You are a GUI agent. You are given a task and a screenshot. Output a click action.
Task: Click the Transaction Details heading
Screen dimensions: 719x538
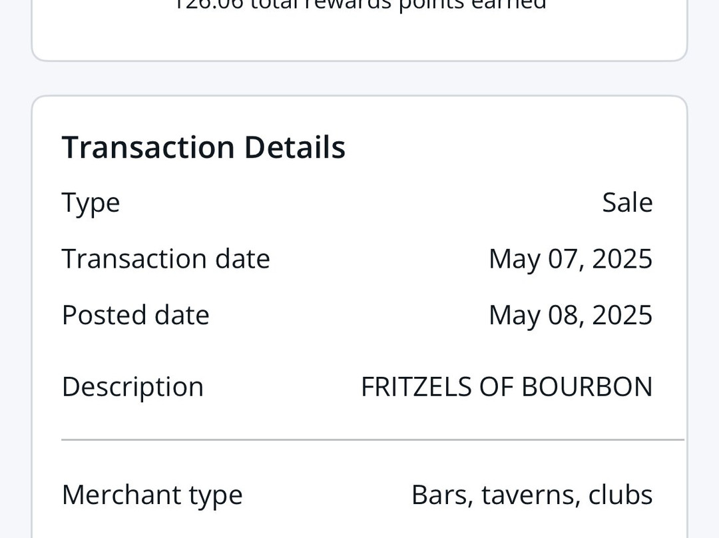(203, 147)
